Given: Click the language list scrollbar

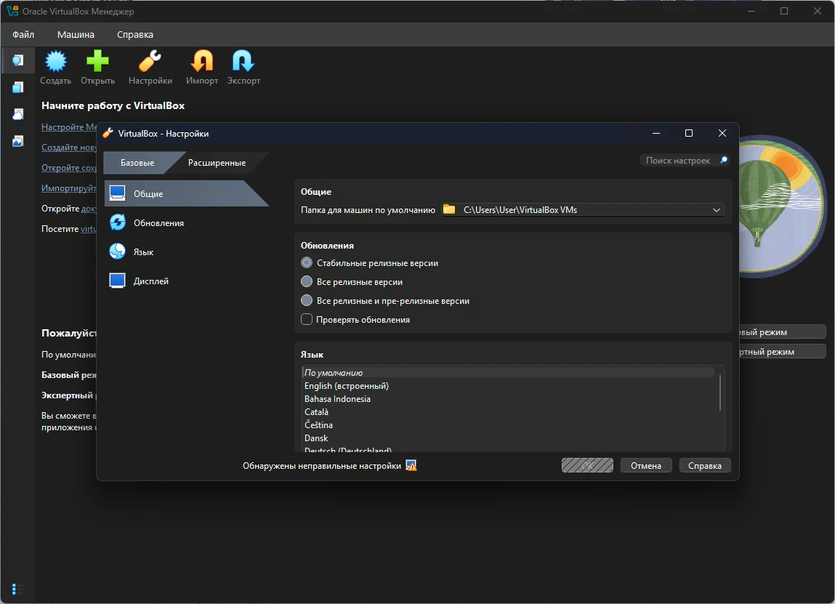Looking at the screenshot, I should [x=719, y=392].
